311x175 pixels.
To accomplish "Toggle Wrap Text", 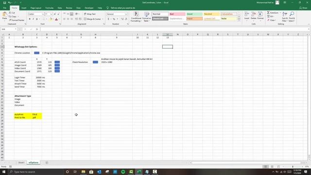I will pyautogui.click(x=89, y=14).
